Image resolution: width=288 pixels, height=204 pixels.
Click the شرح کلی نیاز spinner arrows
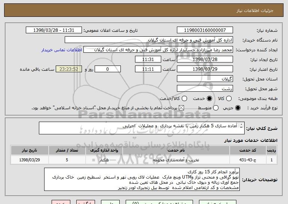pyautogui.click(x=241, y=126)
